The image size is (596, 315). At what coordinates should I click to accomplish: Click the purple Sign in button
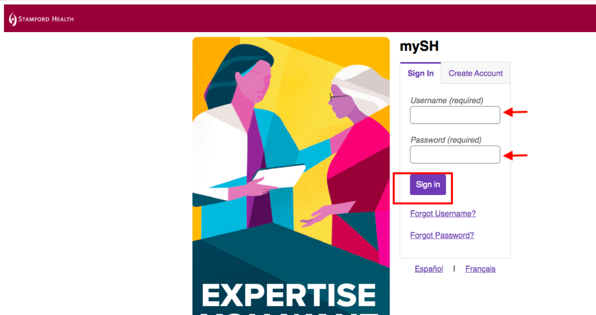(x=428, y=185)
